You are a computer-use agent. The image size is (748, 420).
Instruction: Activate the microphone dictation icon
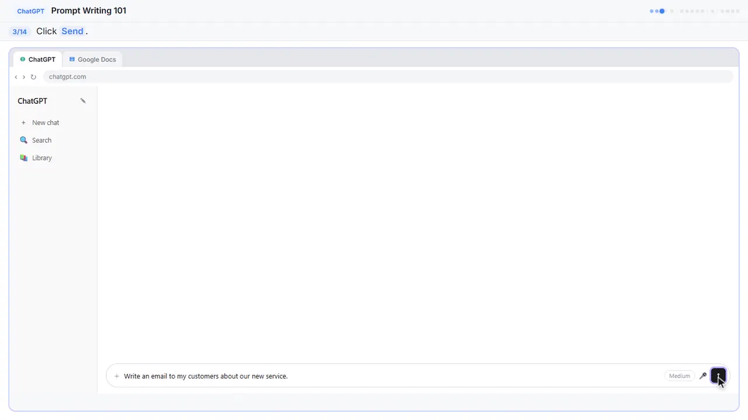click(703, 376)
